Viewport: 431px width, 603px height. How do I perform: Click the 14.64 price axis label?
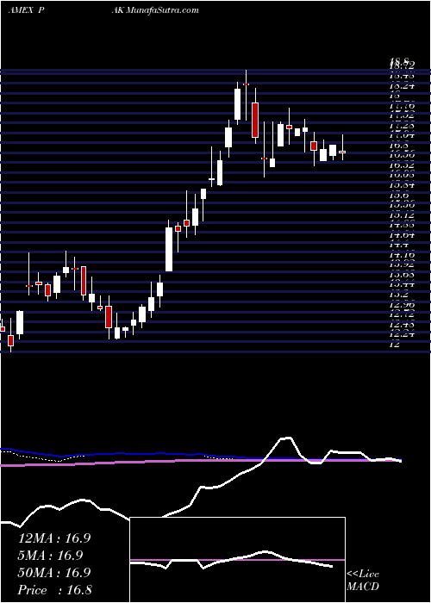pyautogui.click(x=402, y=234)
